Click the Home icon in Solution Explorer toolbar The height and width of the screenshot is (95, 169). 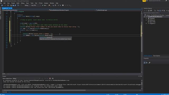(x=149, y=11)
